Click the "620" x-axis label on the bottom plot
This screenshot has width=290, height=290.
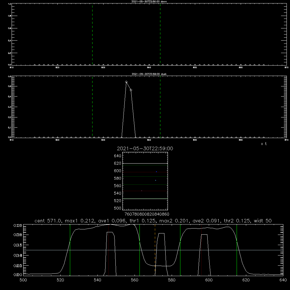pyautogui.click(x=246, y=280)
